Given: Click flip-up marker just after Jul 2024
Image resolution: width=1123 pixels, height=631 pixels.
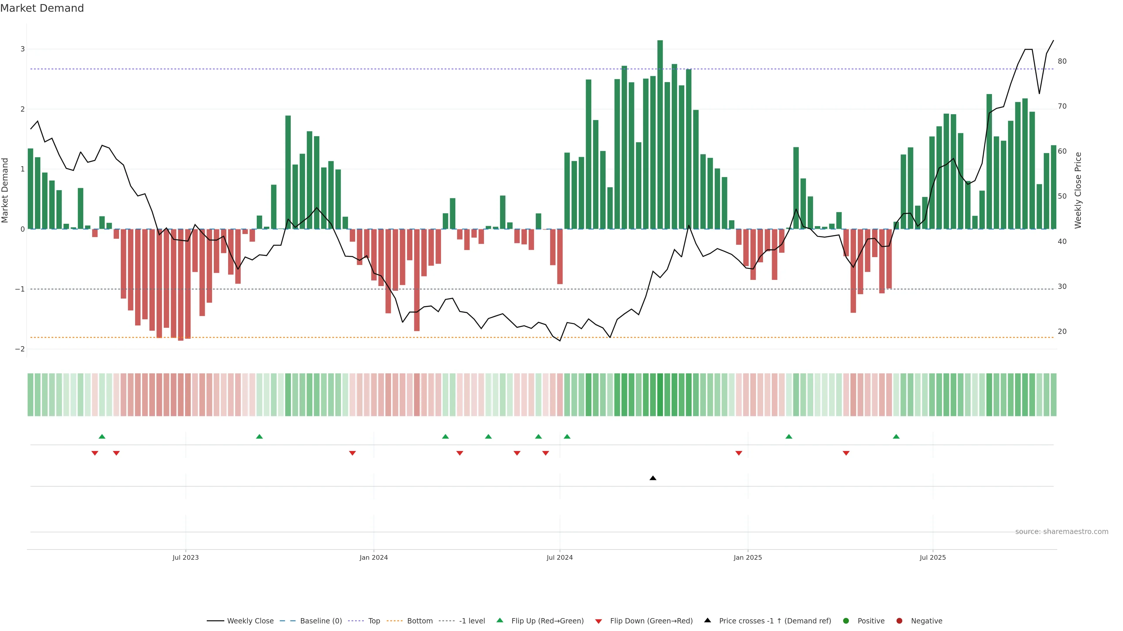Looking at the screenshot, I should click(567, 437).
